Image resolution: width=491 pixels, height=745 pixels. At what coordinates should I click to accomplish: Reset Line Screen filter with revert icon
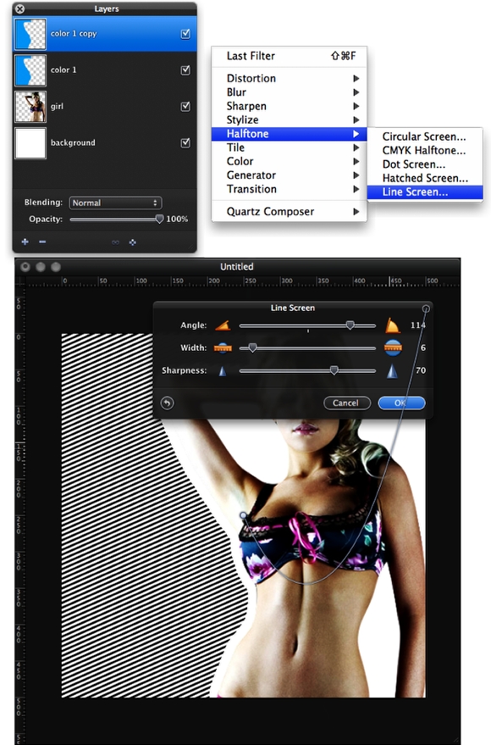[167, 403]
